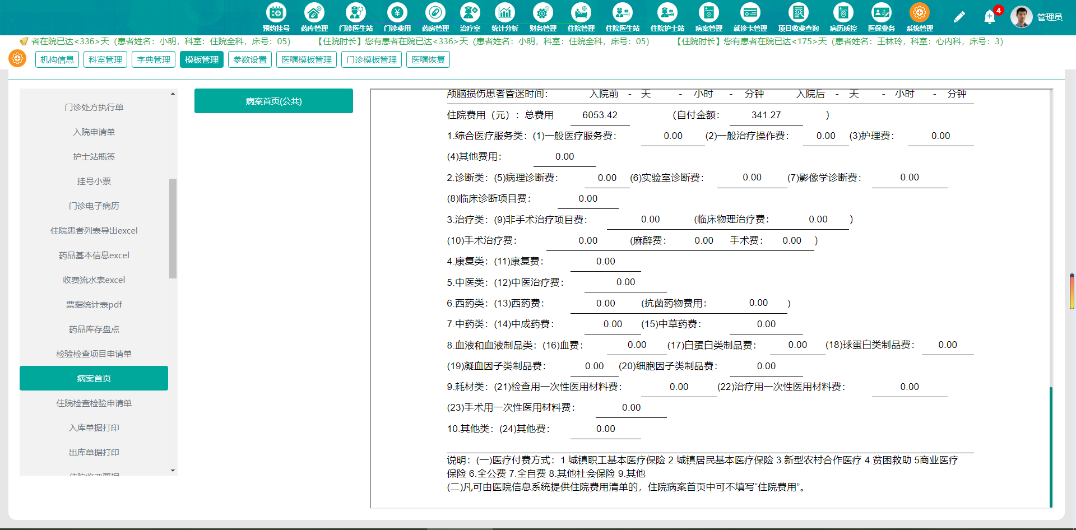The height and width of the screenshot is (530, 1076).
Task: Select the active 模板管理 tab
Action: point(202,59)
